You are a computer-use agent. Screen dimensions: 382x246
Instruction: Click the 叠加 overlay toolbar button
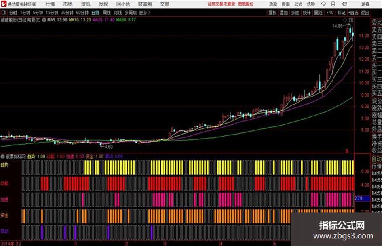click(x=284, y=13)
